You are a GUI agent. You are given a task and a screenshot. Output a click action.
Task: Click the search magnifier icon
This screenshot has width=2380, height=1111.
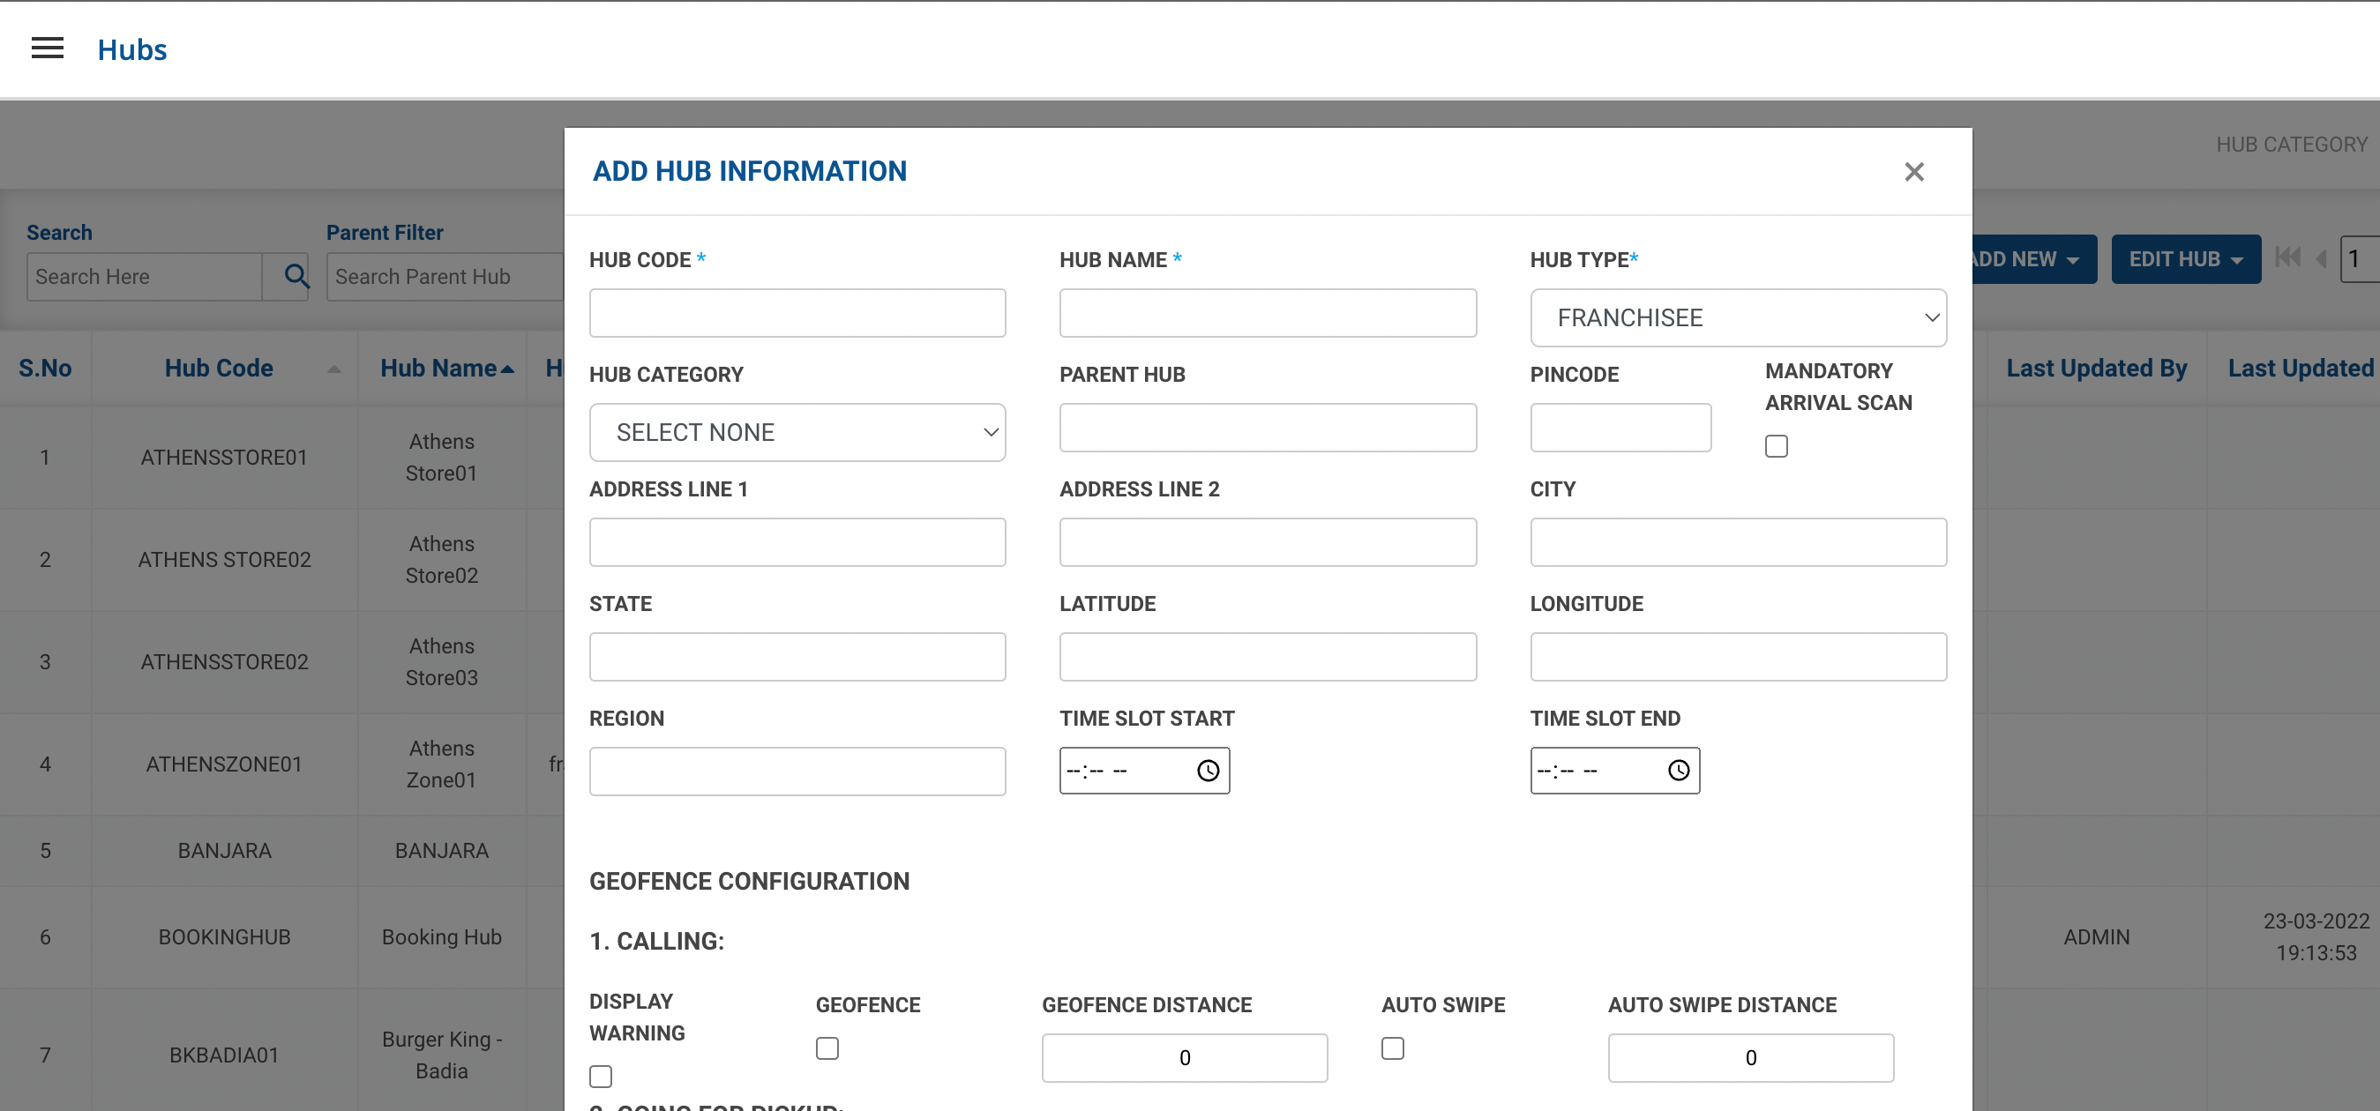(296, 276)
